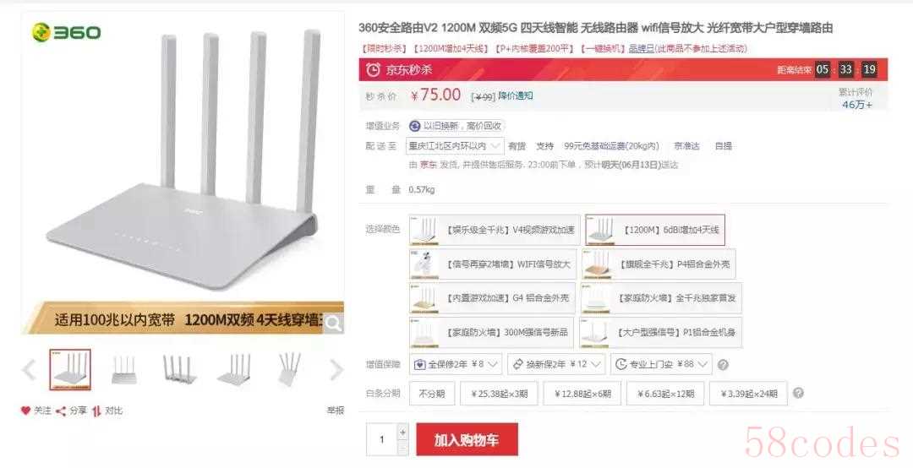Open help icon beside installment options
Image resolution: width=913 pixels, height=468 pixels.
pos(798,393)
